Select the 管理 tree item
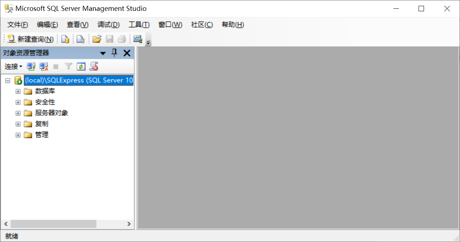This screenshot has width=460, height=242. (x=42, y=135)
